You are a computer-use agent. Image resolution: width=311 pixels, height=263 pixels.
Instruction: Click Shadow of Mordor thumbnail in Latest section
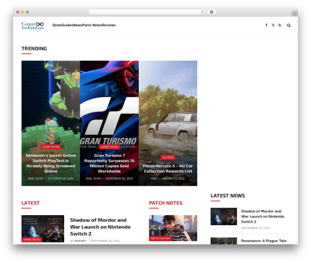[43, 229]
